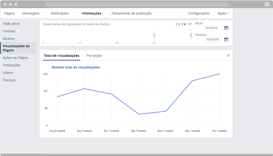Click the timeline marker 09
This screenshot has height=156, width=273.
[x=154, y=43]
